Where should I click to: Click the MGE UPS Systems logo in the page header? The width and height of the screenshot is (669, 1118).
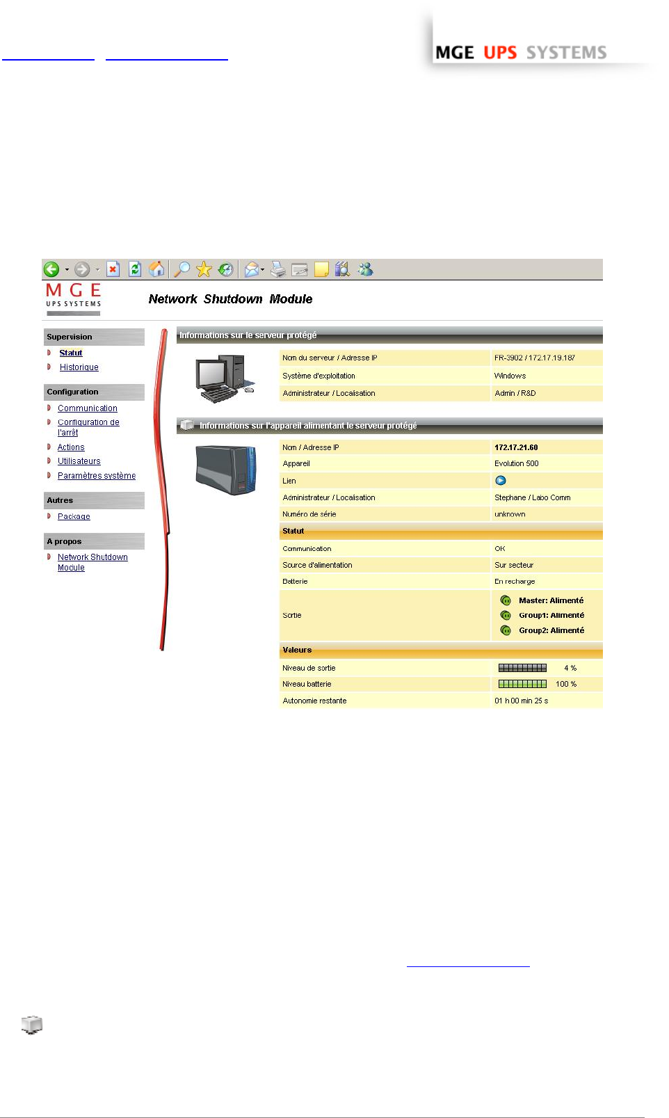click(x=74, y=299)
